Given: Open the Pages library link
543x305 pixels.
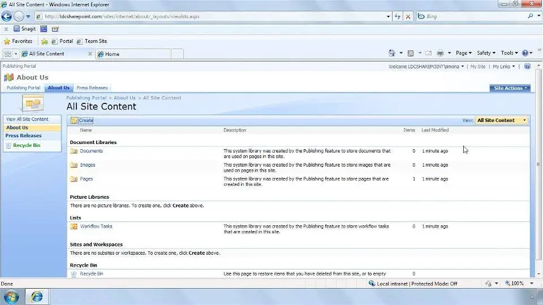Looking at the screenshot, I should click(x=86, y=179).
